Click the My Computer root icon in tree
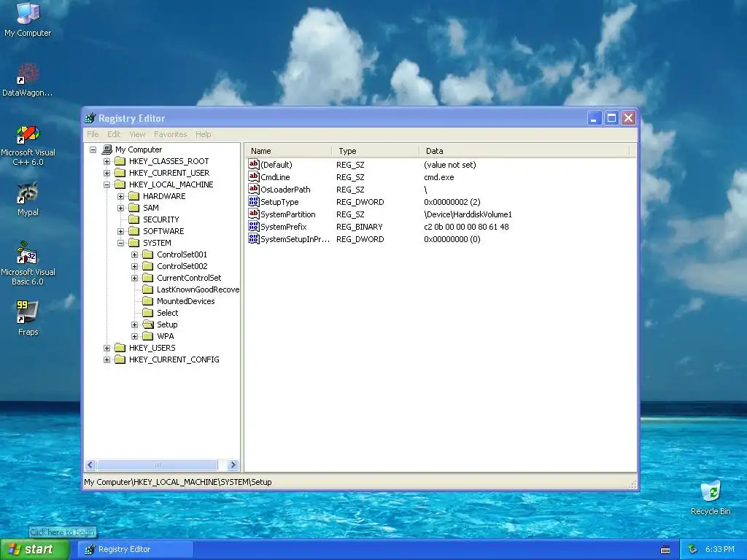This screenshot has width=747, height=560. [x=107, y=149]
